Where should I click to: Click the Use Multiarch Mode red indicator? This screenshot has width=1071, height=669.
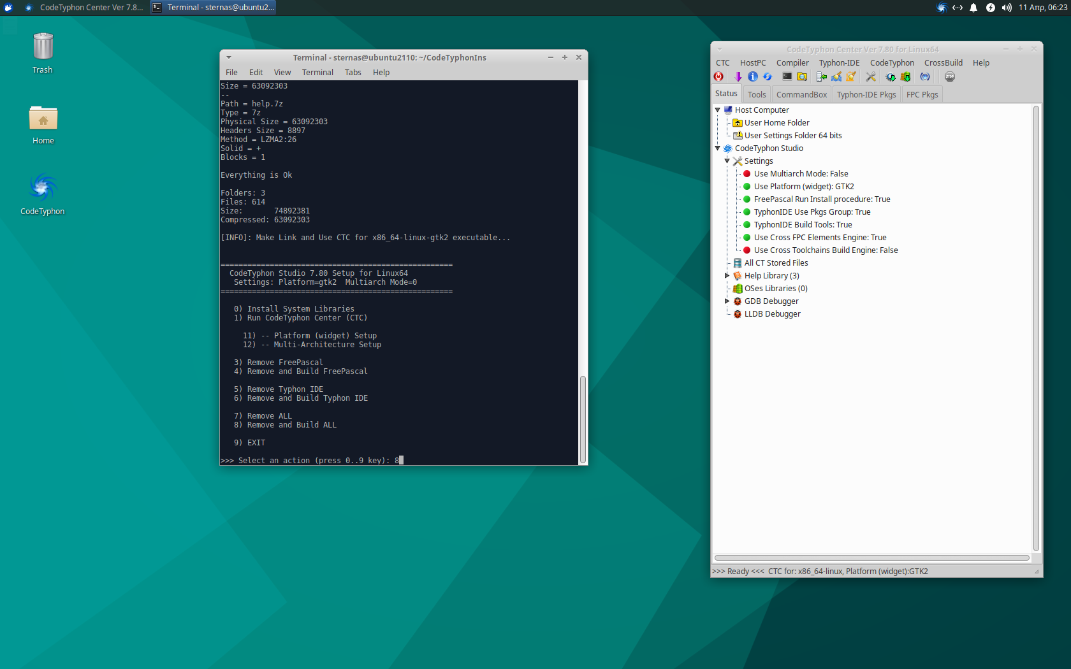click(747, 174)
